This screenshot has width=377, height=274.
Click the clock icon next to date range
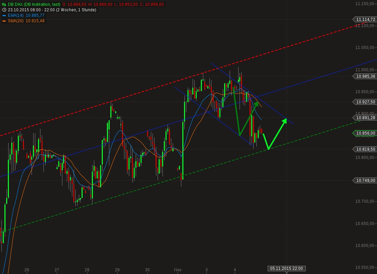(4, 10)
